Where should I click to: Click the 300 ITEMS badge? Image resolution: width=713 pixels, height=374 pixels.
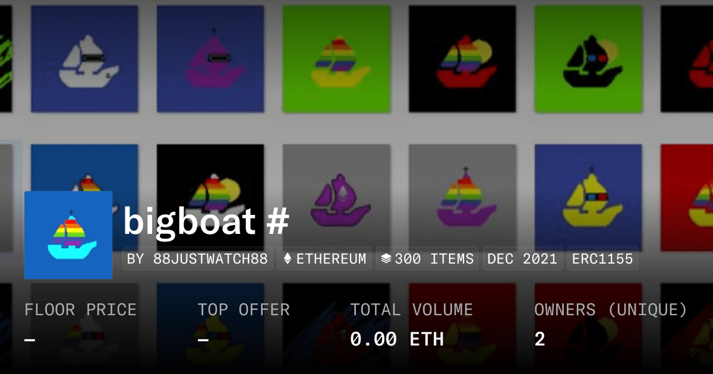427,259
